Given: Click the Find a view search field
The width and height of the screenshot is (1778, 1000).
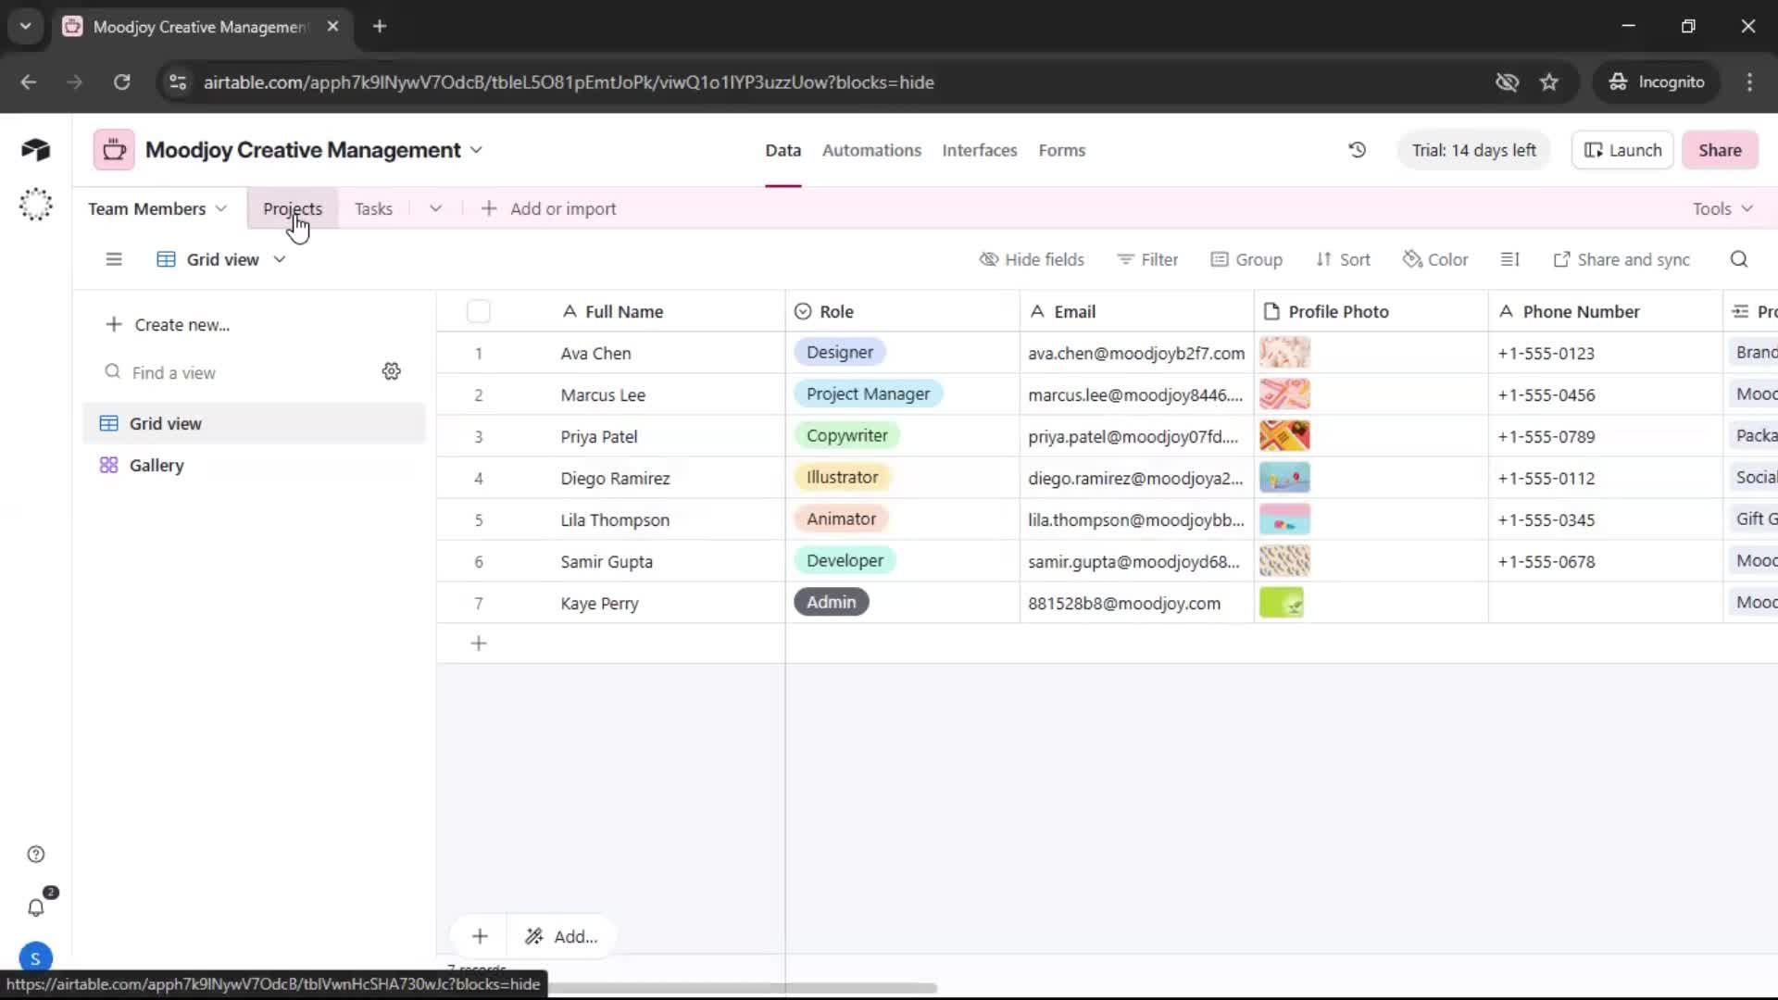Looking at the screenshot, I should [x=236, y=372].
